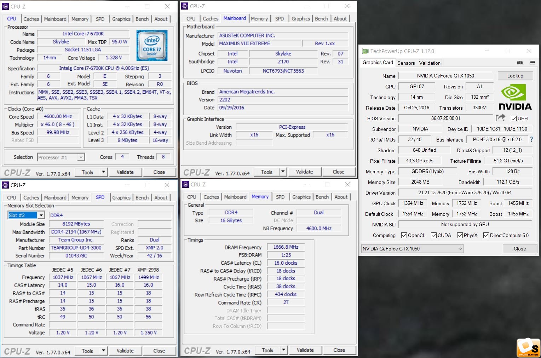Open the Validation tab in GPU-Z
The height and width of the screenshot is (358, 541).
[x=430, y=63]
